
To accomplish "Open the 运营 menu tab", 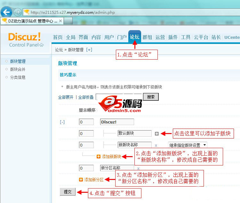I will point(160,37).
